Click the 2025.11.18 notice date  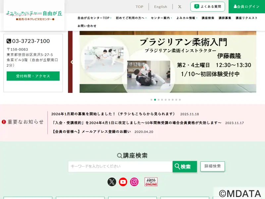coord(189,114)
